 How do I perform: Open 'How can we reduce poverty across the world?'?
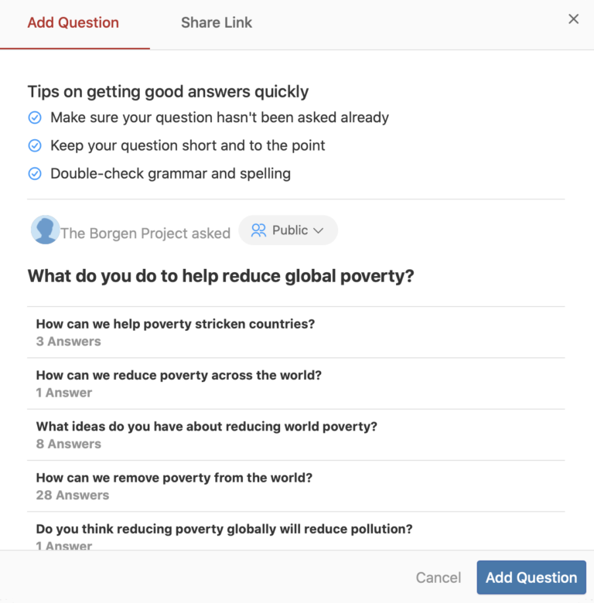pos(296,383)
